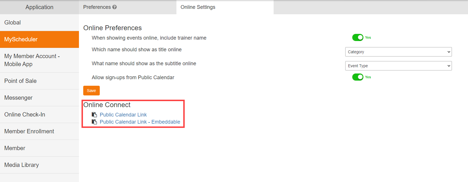
Task: Open the title name dropdown showing Category
Action: pos(398,52)
